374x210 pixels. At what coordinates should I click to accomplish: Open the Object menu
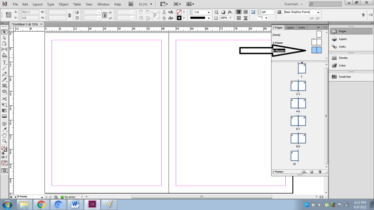tap(64, 5)
